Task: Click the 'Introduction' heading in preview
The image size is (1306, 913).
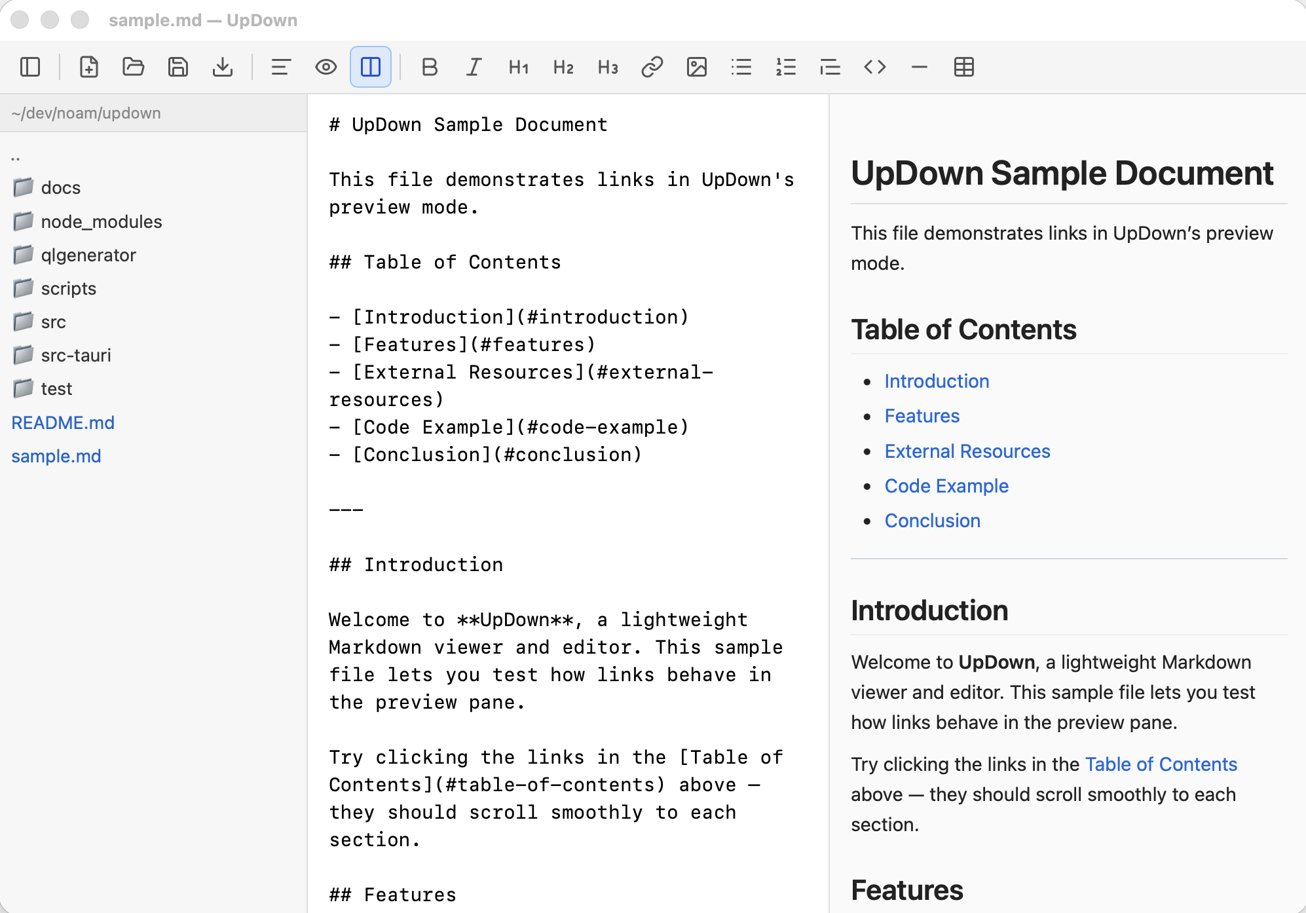Action: 929,610
